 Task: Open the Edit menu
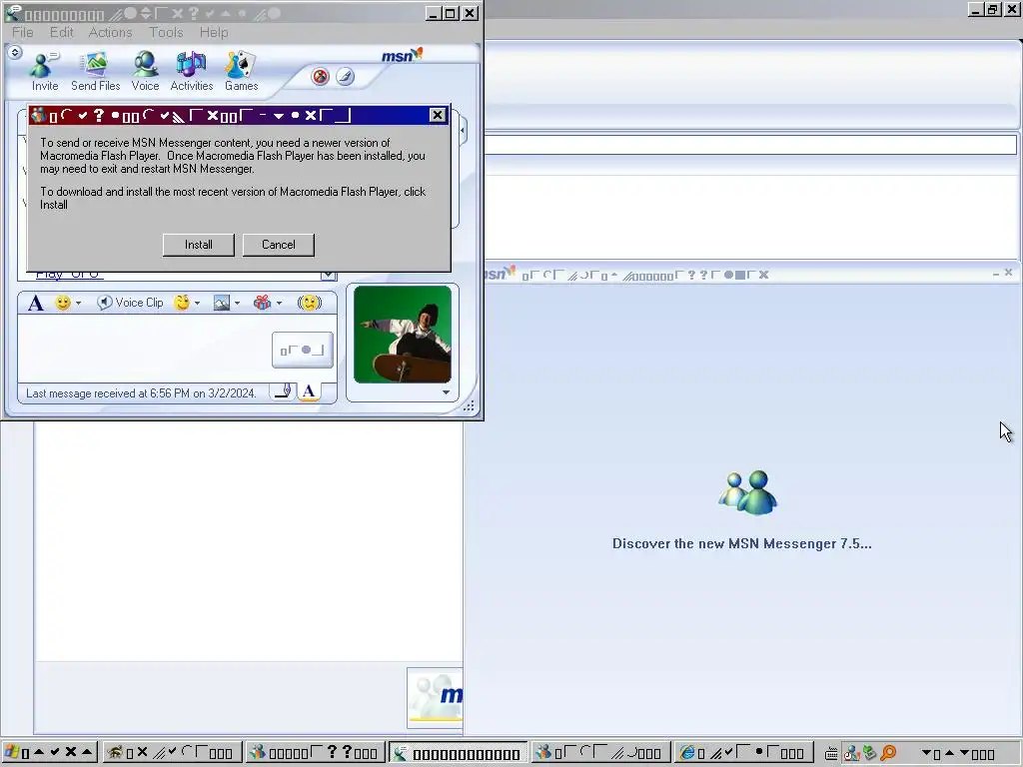pos(61,32)
